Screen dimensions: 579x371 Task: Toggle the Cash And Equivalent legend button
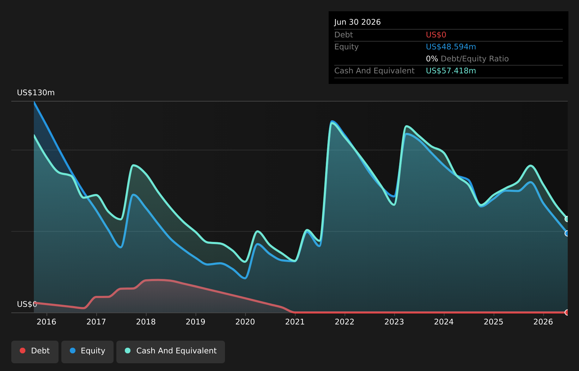point(171,352)
